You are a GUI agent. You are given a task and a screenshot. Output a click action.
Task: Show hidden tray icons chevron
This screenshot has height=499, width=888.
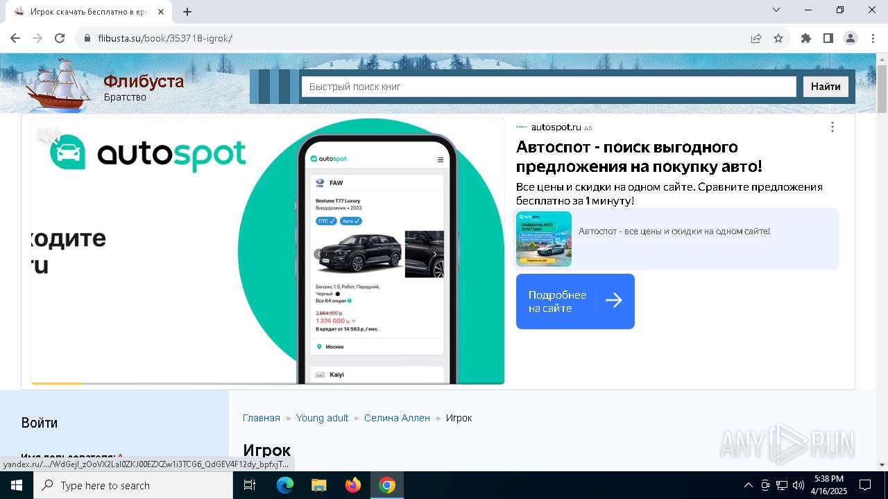click(748, 485)
